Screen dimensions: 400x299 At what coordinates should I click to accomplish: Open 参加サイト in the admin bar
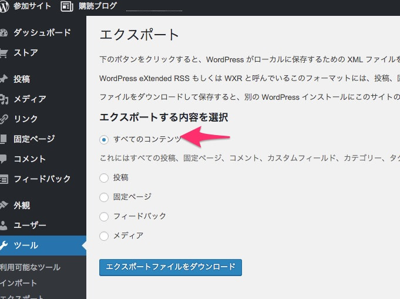pyautogui.click(x=32, y=6)
